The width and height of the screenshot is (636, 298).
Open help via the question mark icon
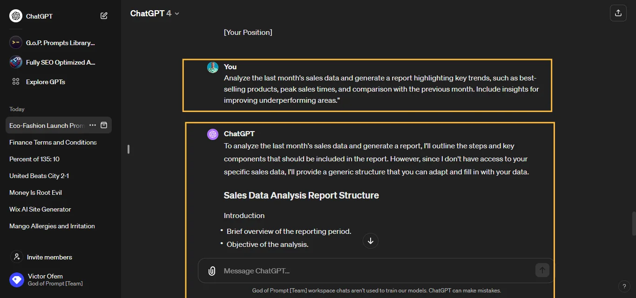pyautogui.click(x=624, y=286)
